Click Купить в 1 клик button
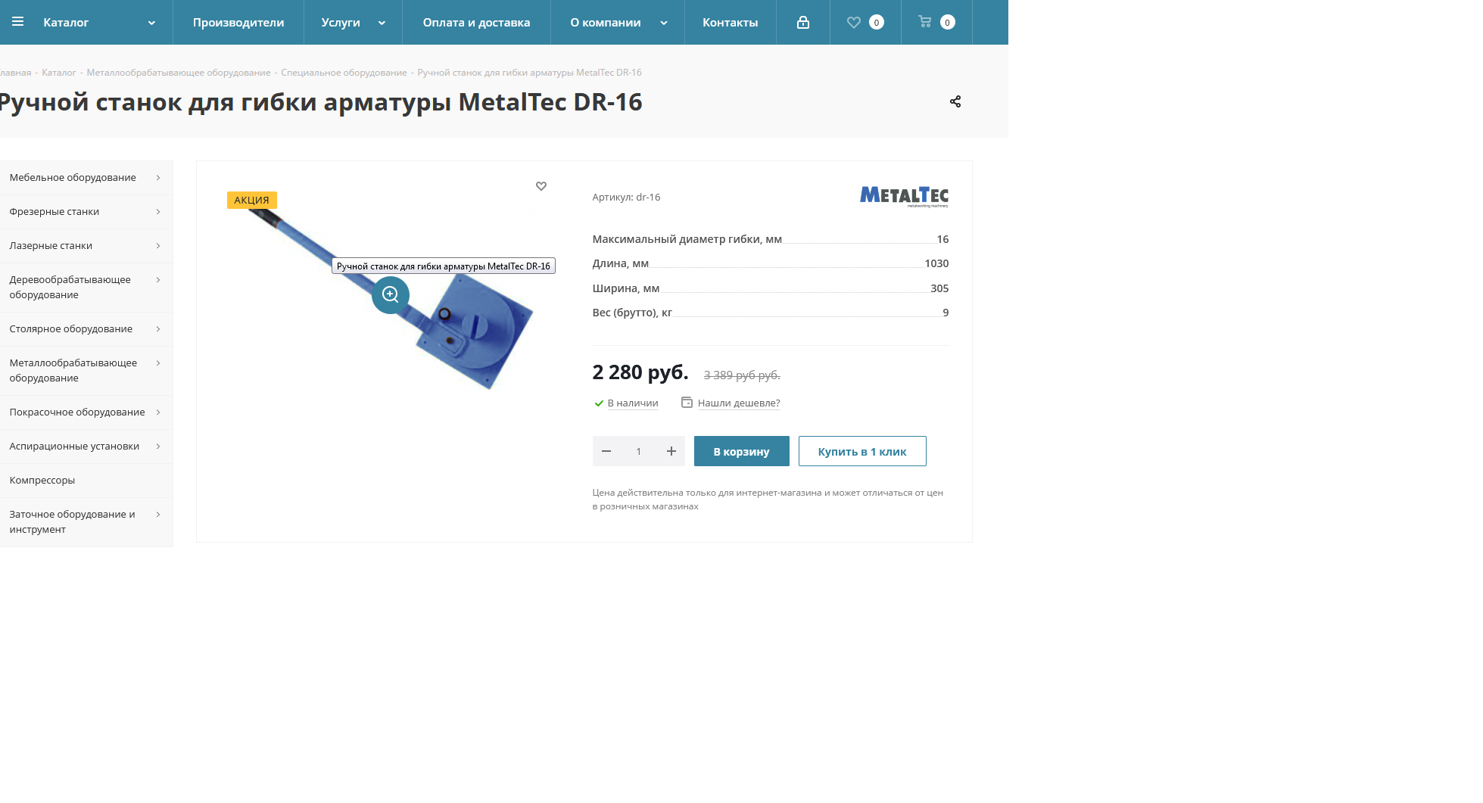1483x803 pixels. 862,451
